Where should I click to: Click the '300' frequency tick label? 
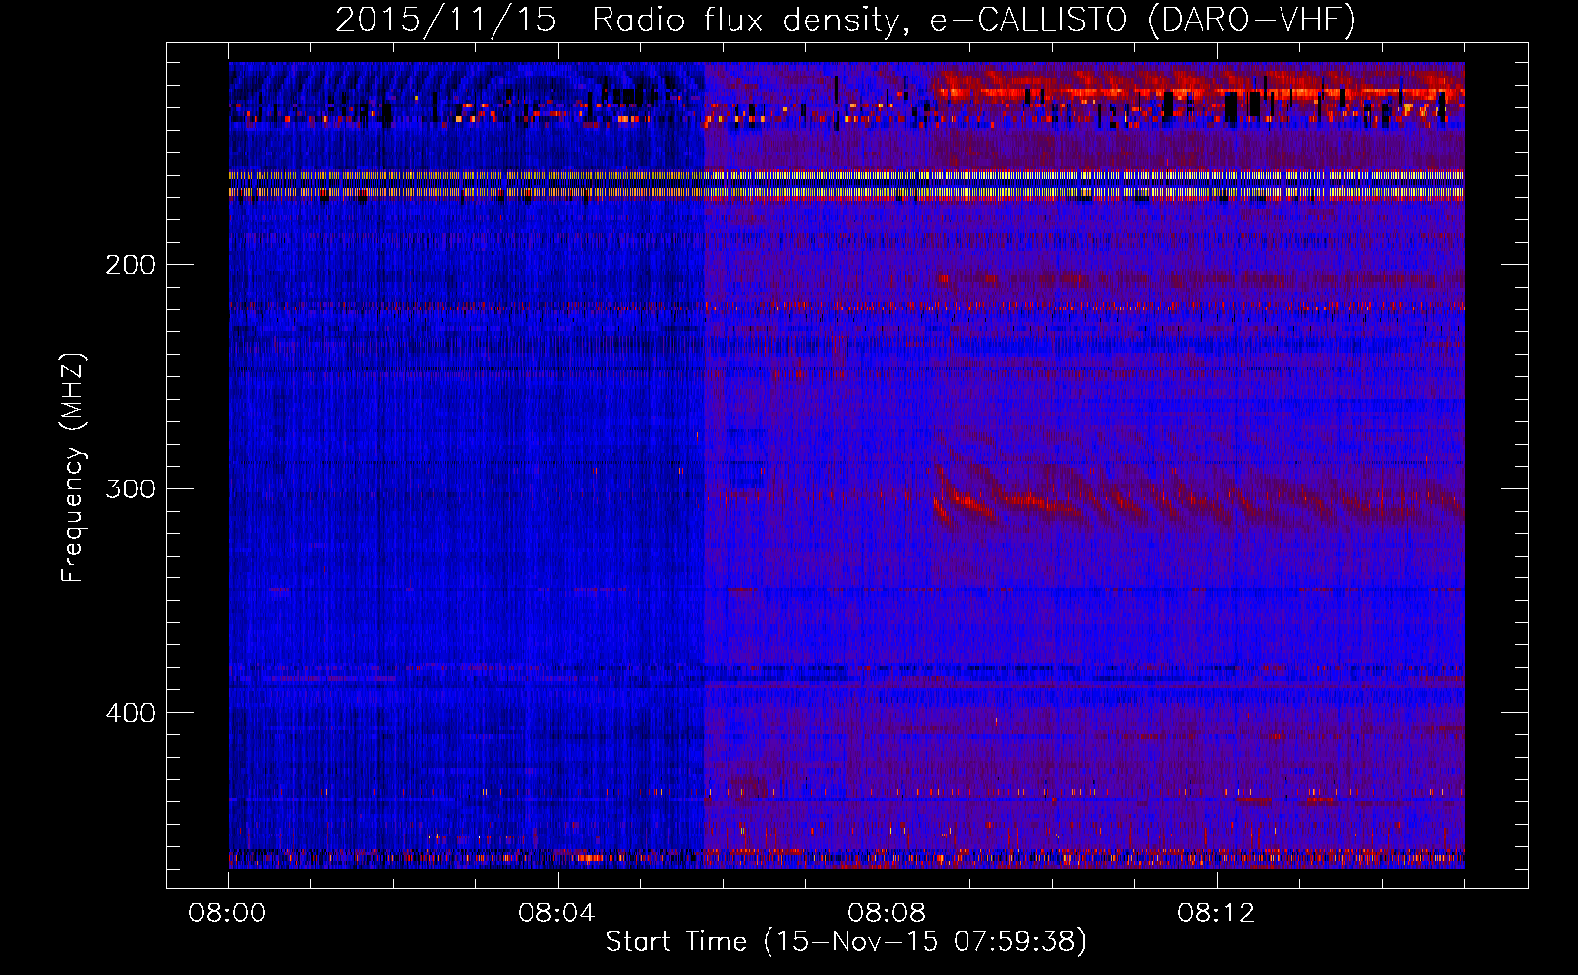pos(130,488)
